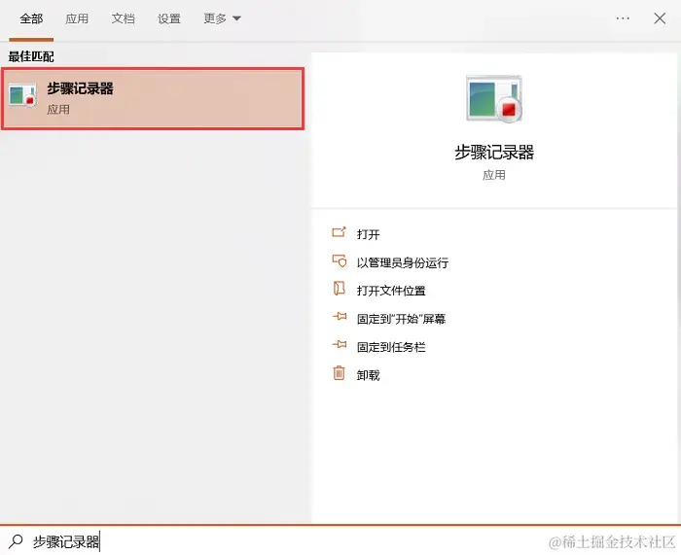Click the magnifier search icon
681x555 pixels.
(x=17, y=541)
